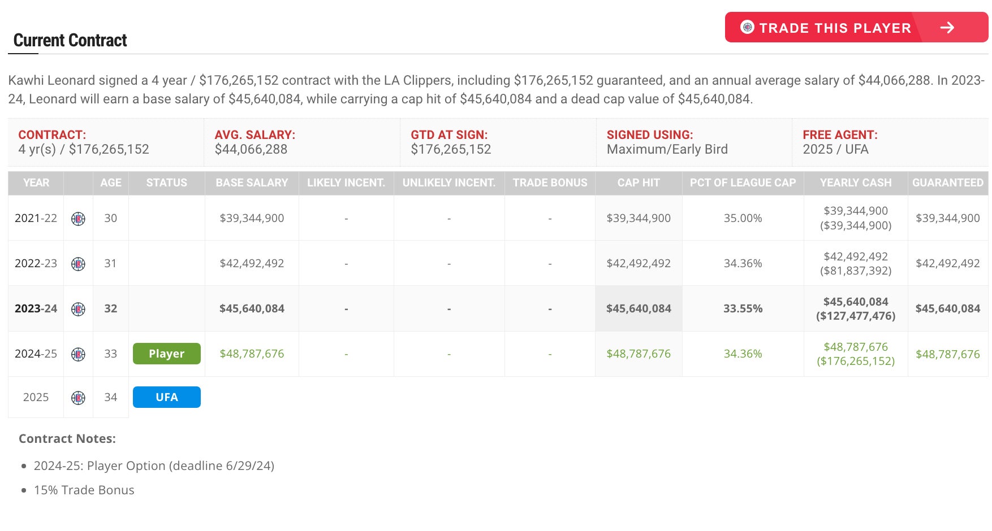
Task: Select the Trade Bonus column header
Action: click(x=550, y=183)
